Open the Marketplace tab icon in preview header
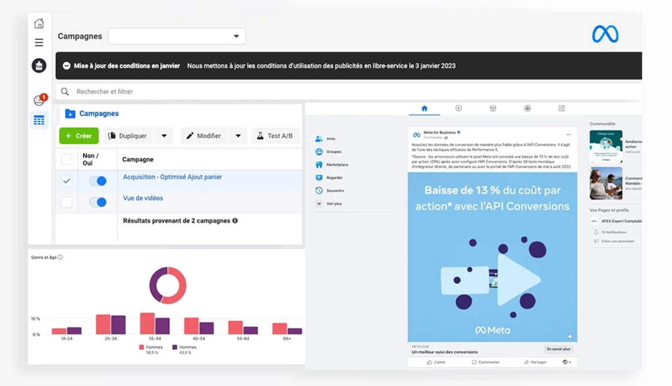This screenshot has width=672, height=386. tap(493, 108)
